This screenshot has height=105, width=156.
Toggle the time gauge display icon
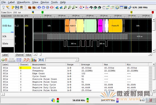[x=117, y=7]
